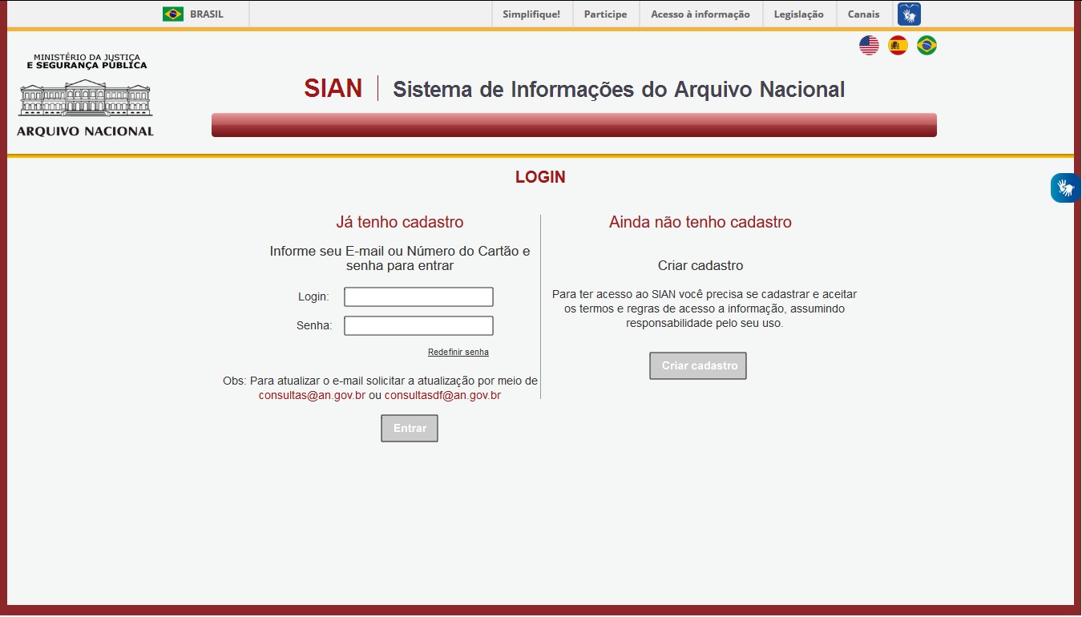
Task: Click the Arquivo Nacional building logo
Action: click(x=85, y=95)
